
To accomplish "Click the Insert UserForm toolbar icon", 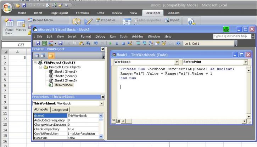I will (51, 43).
